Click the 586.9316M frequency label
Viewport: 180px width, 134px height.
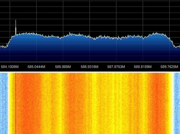coord(90,67)
